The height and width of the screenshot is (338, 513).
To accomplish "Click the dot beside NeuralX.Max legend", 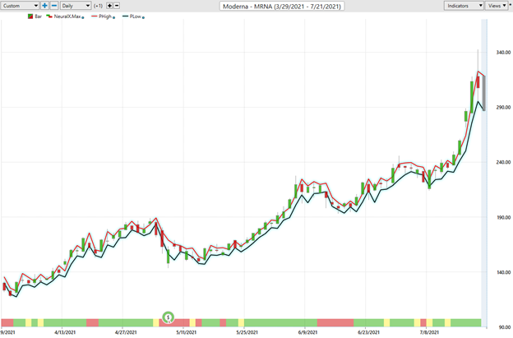I will click(83, 17).
